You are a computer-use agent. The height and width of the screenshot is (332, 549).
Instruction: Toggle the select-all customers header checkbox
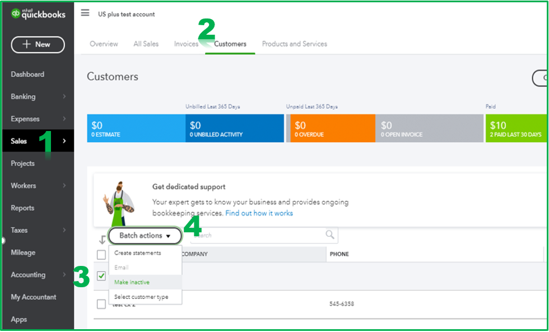click(x=101, y=255)
